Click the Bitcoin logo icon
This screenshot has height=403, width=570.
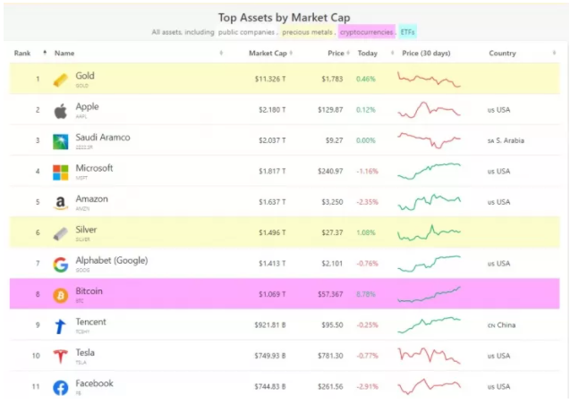pos(61,295)
